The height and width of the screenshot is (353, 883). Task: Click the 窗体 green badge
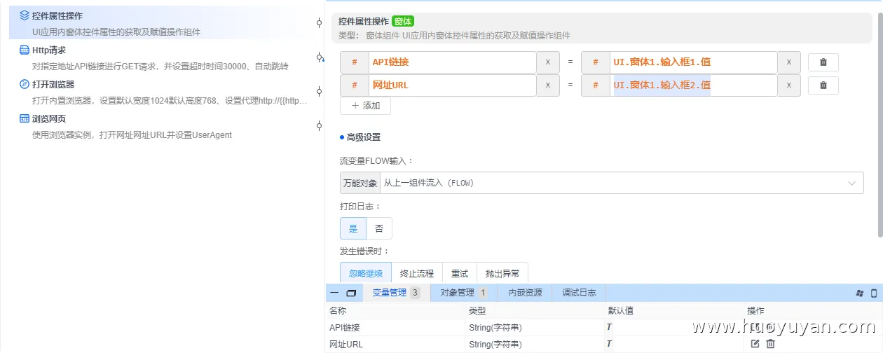402,22
